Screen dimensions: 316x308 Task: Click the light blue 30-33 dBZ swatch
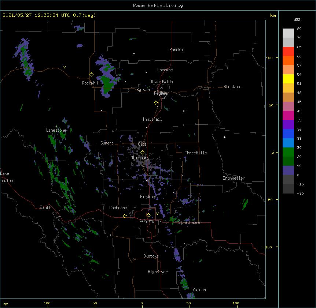pyautogui.click(x=288, y=143)
